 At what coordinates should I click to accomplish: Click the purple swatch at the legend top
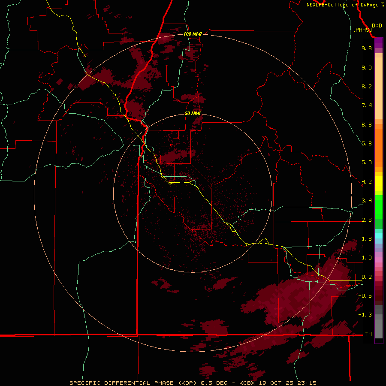coord(379,43)
